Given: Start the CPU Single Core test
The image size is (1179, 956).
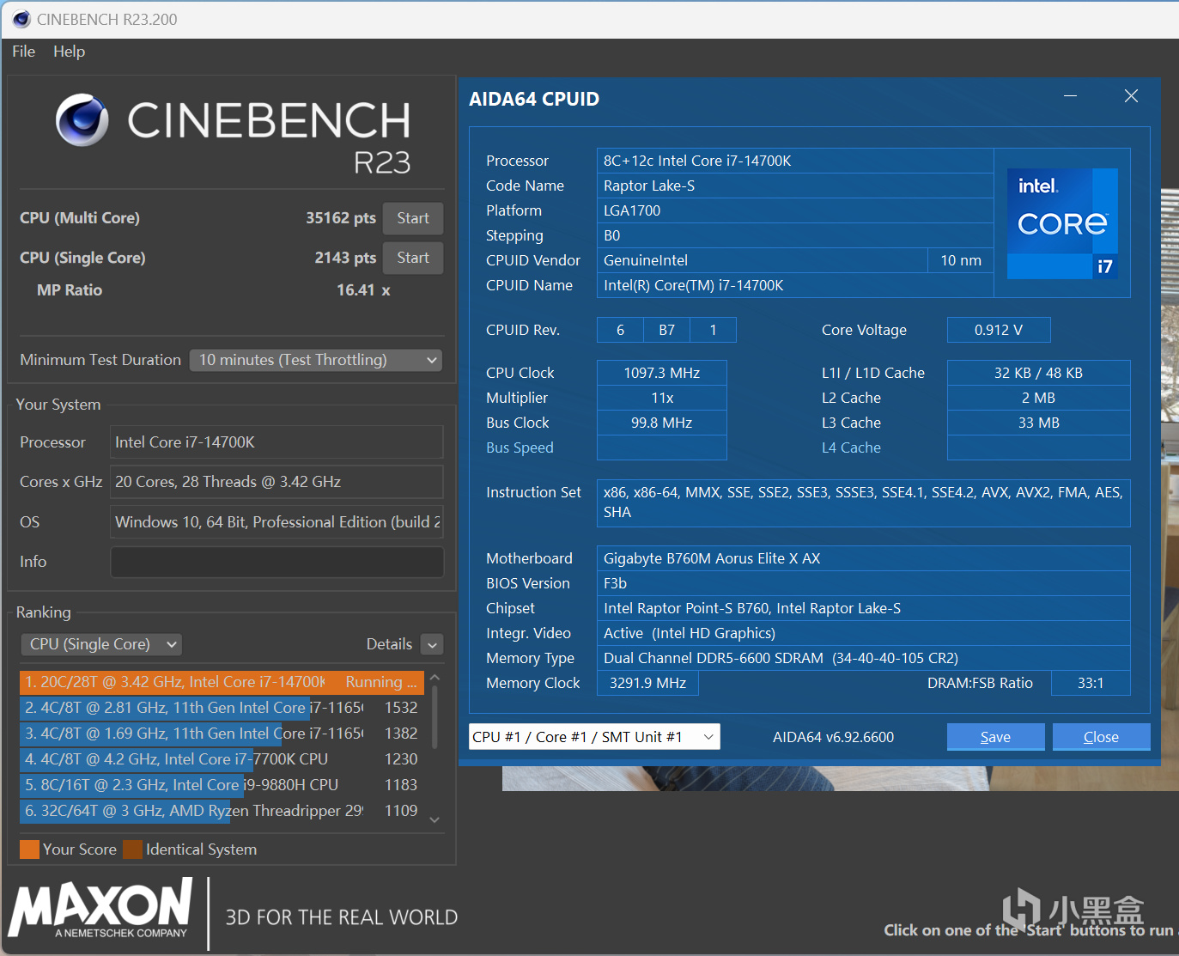Looking at the screenshot, I should coord(413,258).
